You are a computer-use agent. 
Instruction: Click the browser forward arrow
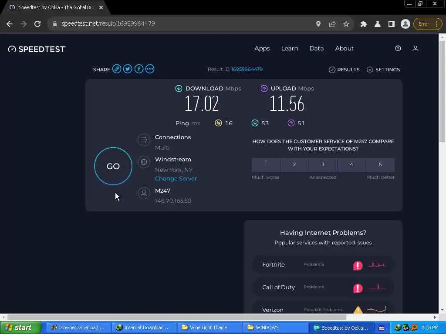click(24, 24)
